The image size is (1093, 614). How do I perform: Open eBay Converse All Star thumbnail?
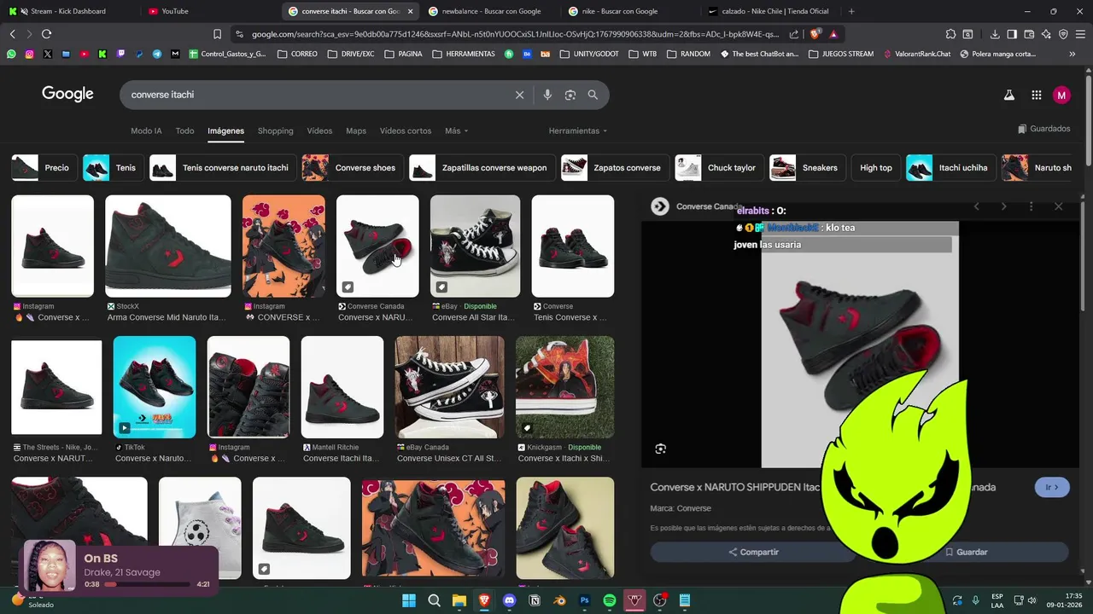pyautogui.click(x=475, y=246)
